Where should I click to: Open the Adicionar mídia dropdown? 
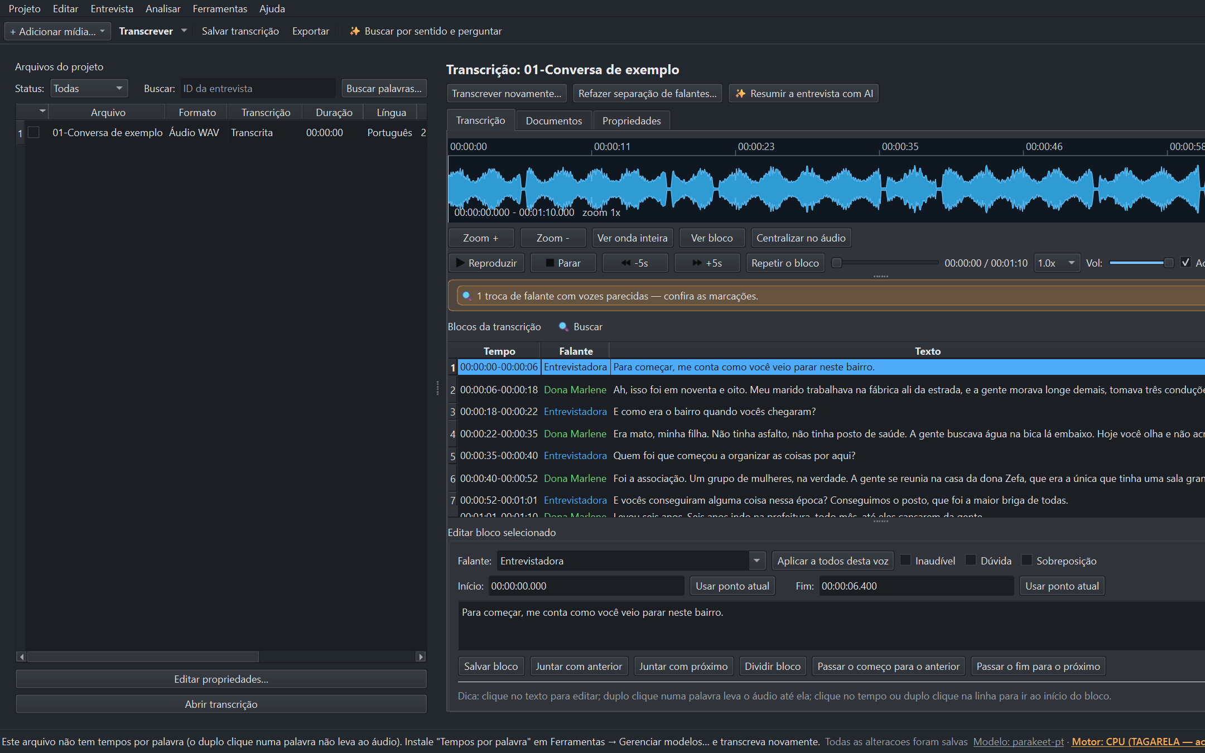[x=57, y=31]
